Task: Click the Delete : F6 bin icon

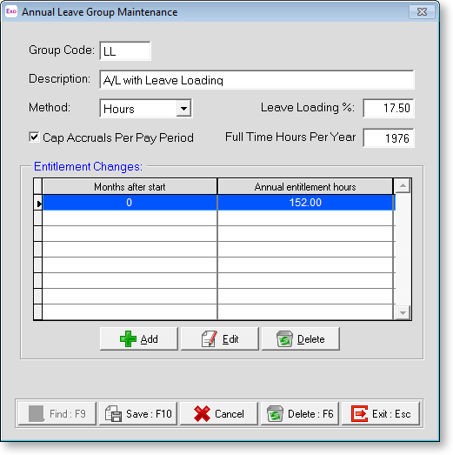Action: point(275,413)
